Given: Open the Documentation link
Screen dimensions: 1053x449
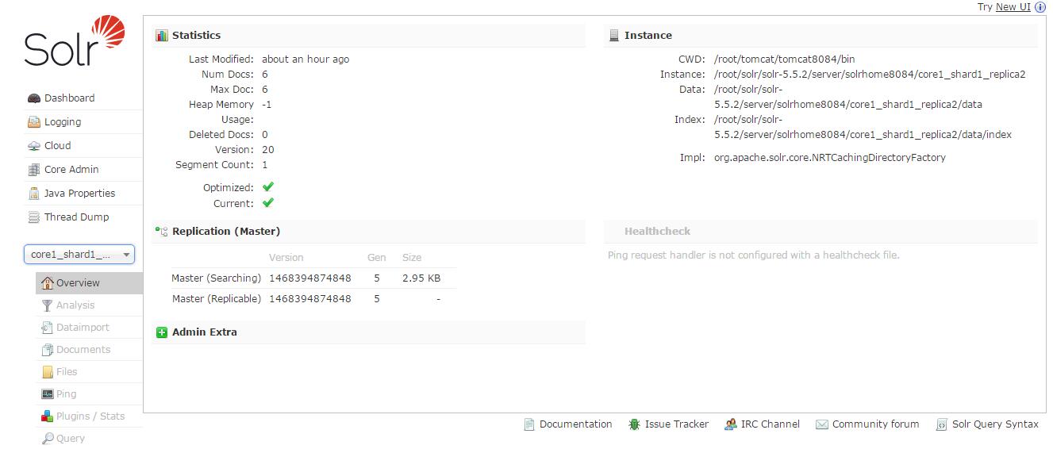Looking at the screenshot, I should 575,424.
